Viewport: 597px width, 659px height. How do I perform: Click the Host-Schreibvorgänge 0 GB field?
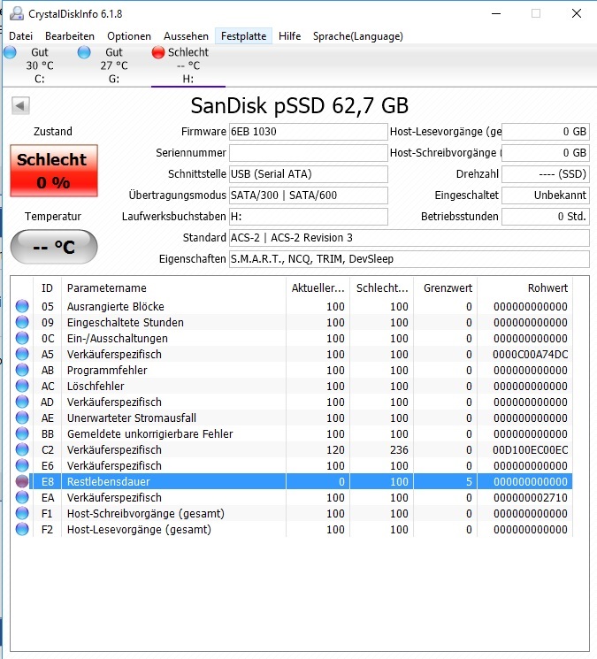(x=546, y=153)
